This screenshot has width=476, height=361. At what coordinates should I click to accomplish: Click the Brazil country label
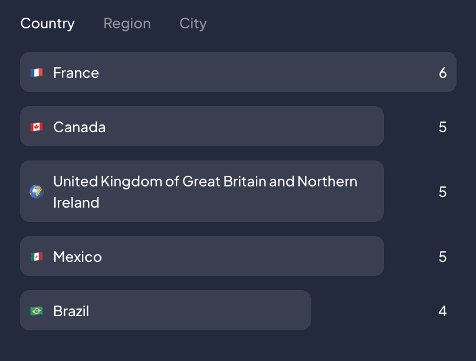[x=71, y=311]
